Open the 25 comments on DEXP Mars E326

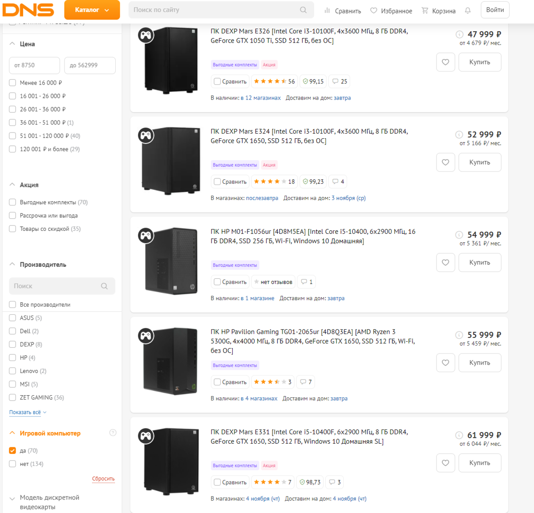[x=340, y=81]
